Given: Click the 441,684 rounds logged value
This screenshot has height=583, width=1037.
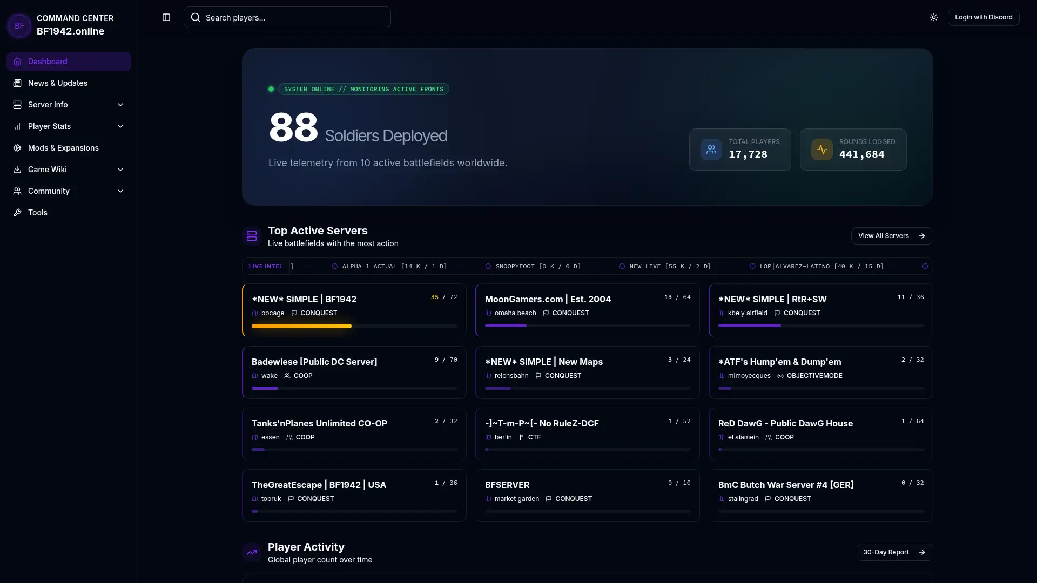Looking at the screenshot, I should [861, 154].
